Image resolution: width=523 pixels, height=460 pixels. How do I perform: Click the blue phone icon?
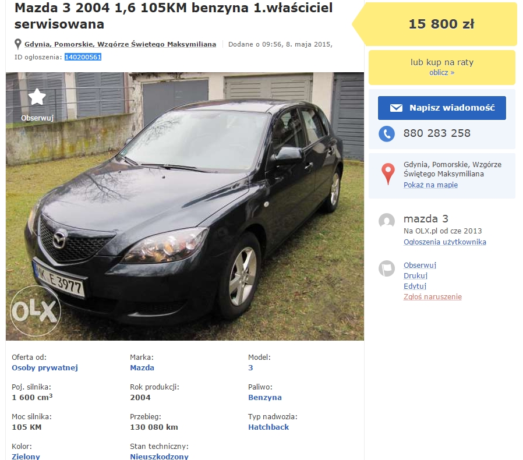(x=387, y=134)
